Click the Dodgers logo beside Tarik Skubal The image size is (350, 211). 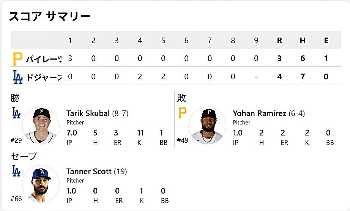[16, 113]
